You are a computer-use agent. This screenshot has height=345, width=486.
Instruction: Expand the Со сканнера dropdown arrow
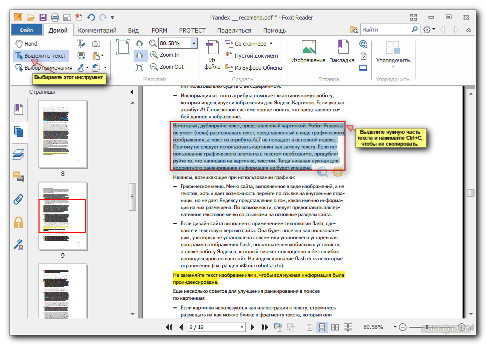271,44
